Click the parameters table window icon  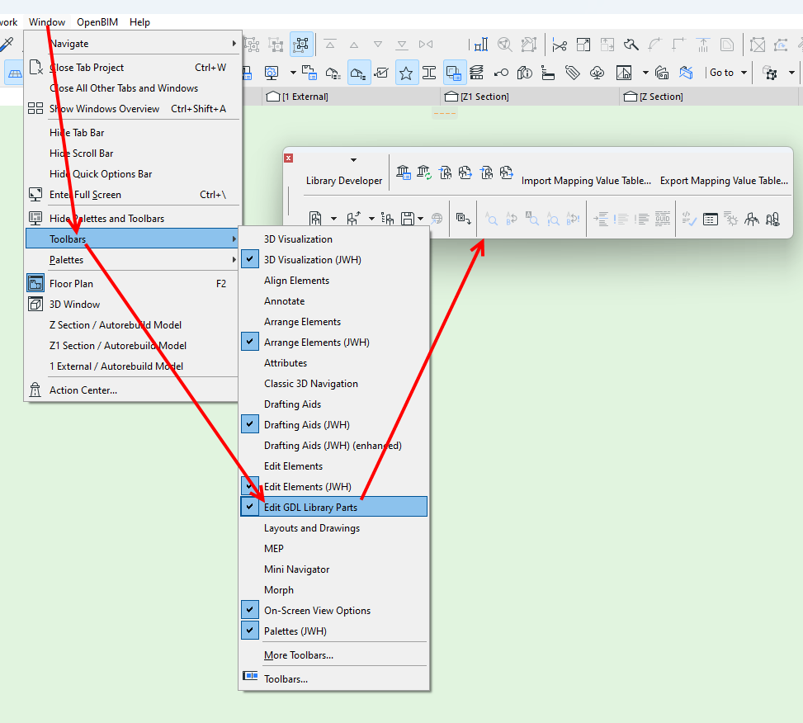tap(711, 220)
